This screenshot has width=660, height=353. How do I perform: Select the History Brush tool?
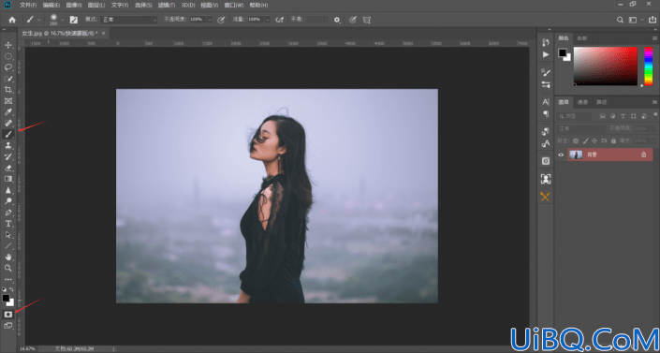point(8,156)
